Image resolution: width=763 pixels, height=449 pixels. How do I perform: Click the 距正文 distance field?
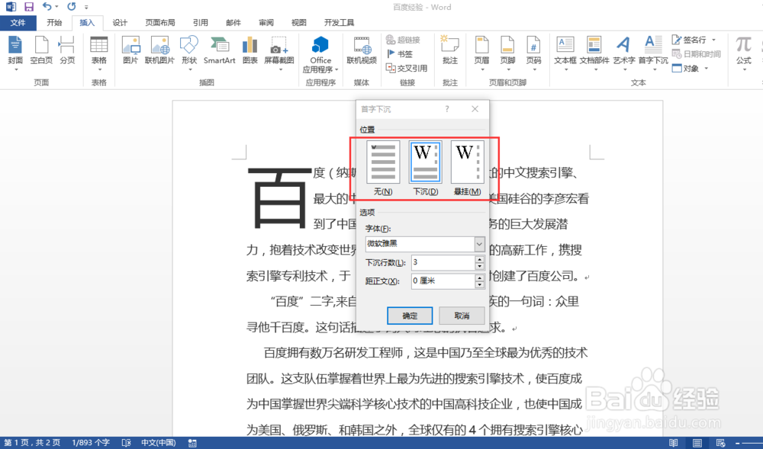tap(443, 281)
